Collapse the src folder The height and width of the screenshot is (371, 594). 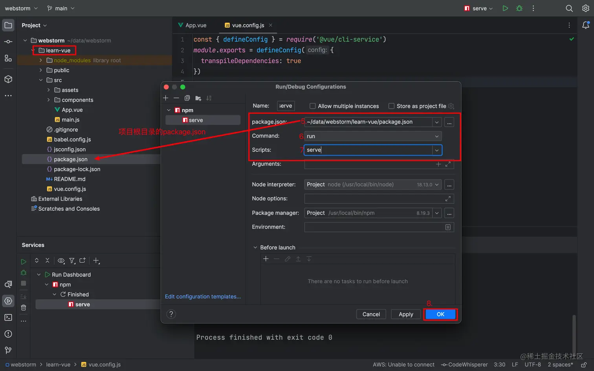pyautogui.click(x=41, y=80)
